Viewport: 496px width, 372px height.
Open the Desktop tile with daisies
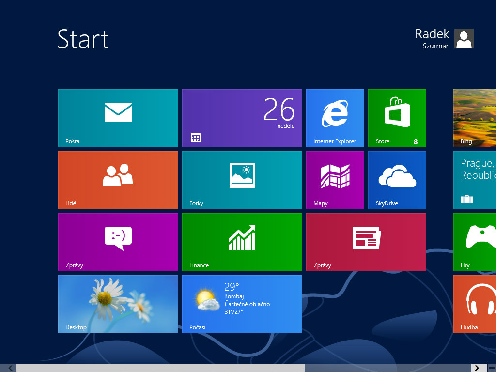click(118, 304)
